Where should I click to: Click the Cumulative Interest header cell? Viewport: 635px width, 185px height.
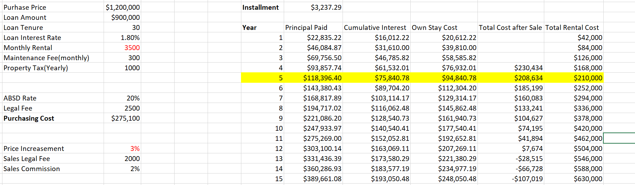pyautogui.click(x=375, y=27)
